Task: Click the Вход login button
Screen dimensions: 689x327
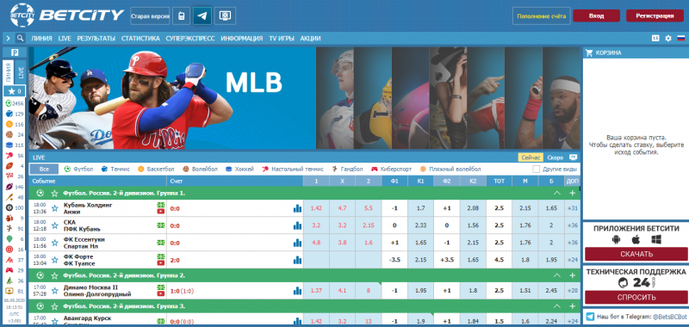Action: (596, 15)
